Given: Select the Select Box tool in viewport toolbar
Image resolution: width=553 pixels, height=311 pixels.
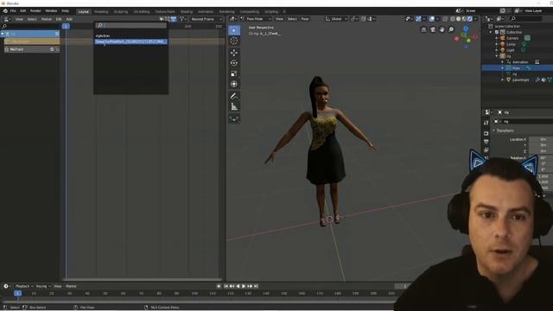Looking at the screenshot, I should coord(234,30).
